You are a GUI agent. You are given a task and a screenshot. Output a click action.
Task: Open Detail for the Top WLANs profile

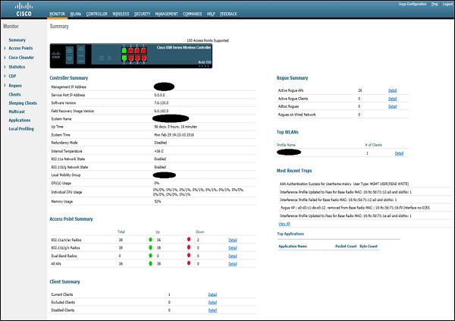[x=399, y=153]
